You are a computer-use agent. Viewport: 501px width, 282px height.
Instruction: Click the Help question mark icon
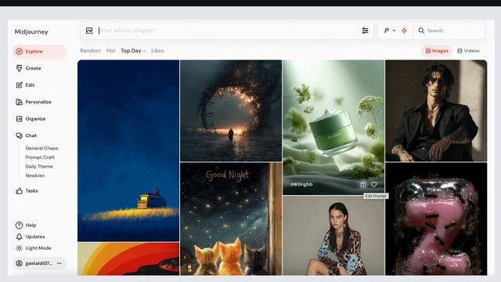coord(19,225)
